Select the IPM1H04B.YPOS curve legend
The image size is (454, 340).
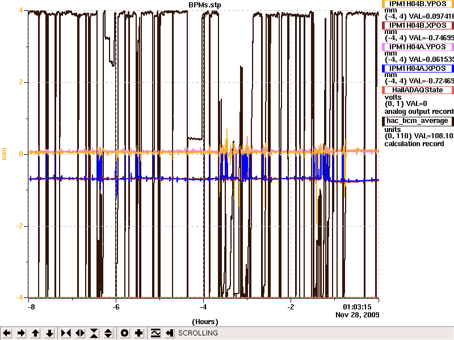pyautogui.click(x=418, y=4)
